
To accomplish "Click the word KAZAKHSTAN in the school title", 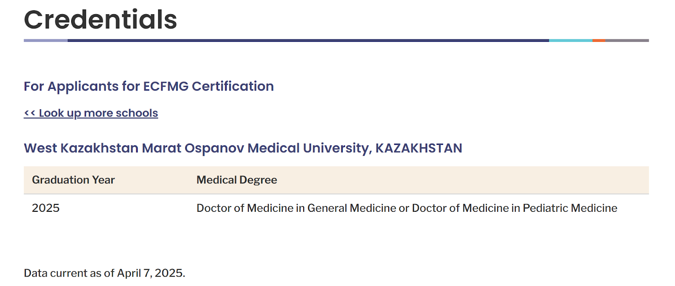I will 419,148.
